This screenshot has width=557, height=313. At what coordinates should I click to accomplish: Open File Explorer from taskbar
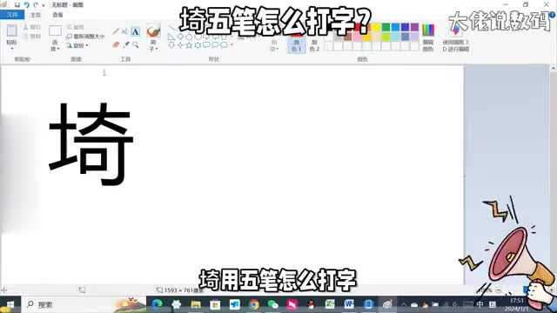coord(196,304)
